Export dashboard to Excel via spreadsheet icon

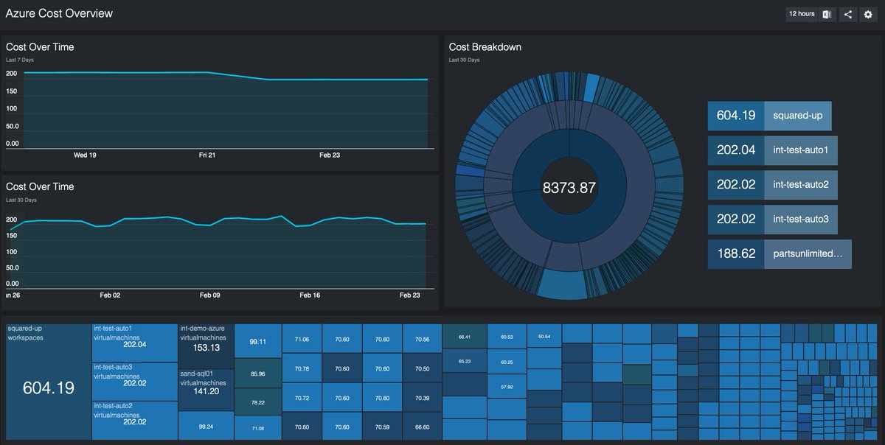(827, 14)
